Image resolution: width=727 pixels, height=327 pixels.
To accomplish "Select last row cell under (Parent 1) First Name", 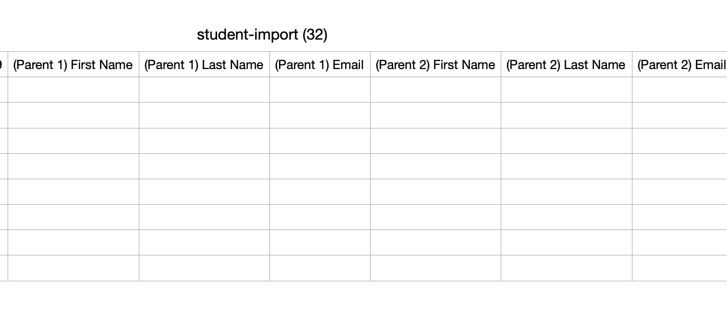I will click(73, 268).
